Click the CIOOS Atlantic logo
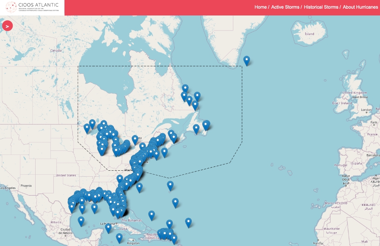This screenshot has width=380, height=246. click(32, 8)
